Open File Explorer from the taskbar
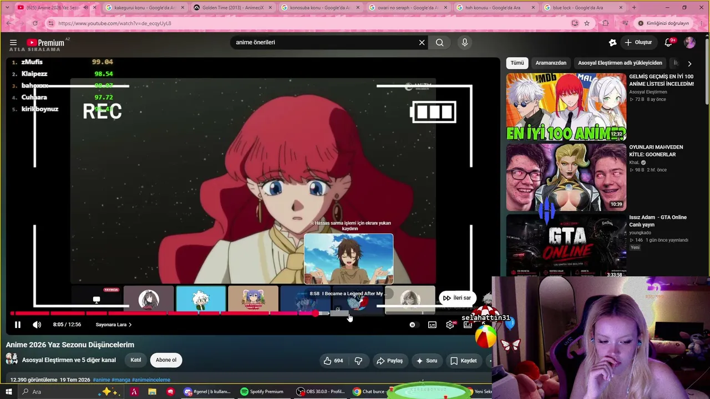 tap(152, 392)
